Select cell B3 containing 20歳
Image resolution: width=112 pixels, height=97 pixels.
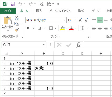tap(44, 68)
